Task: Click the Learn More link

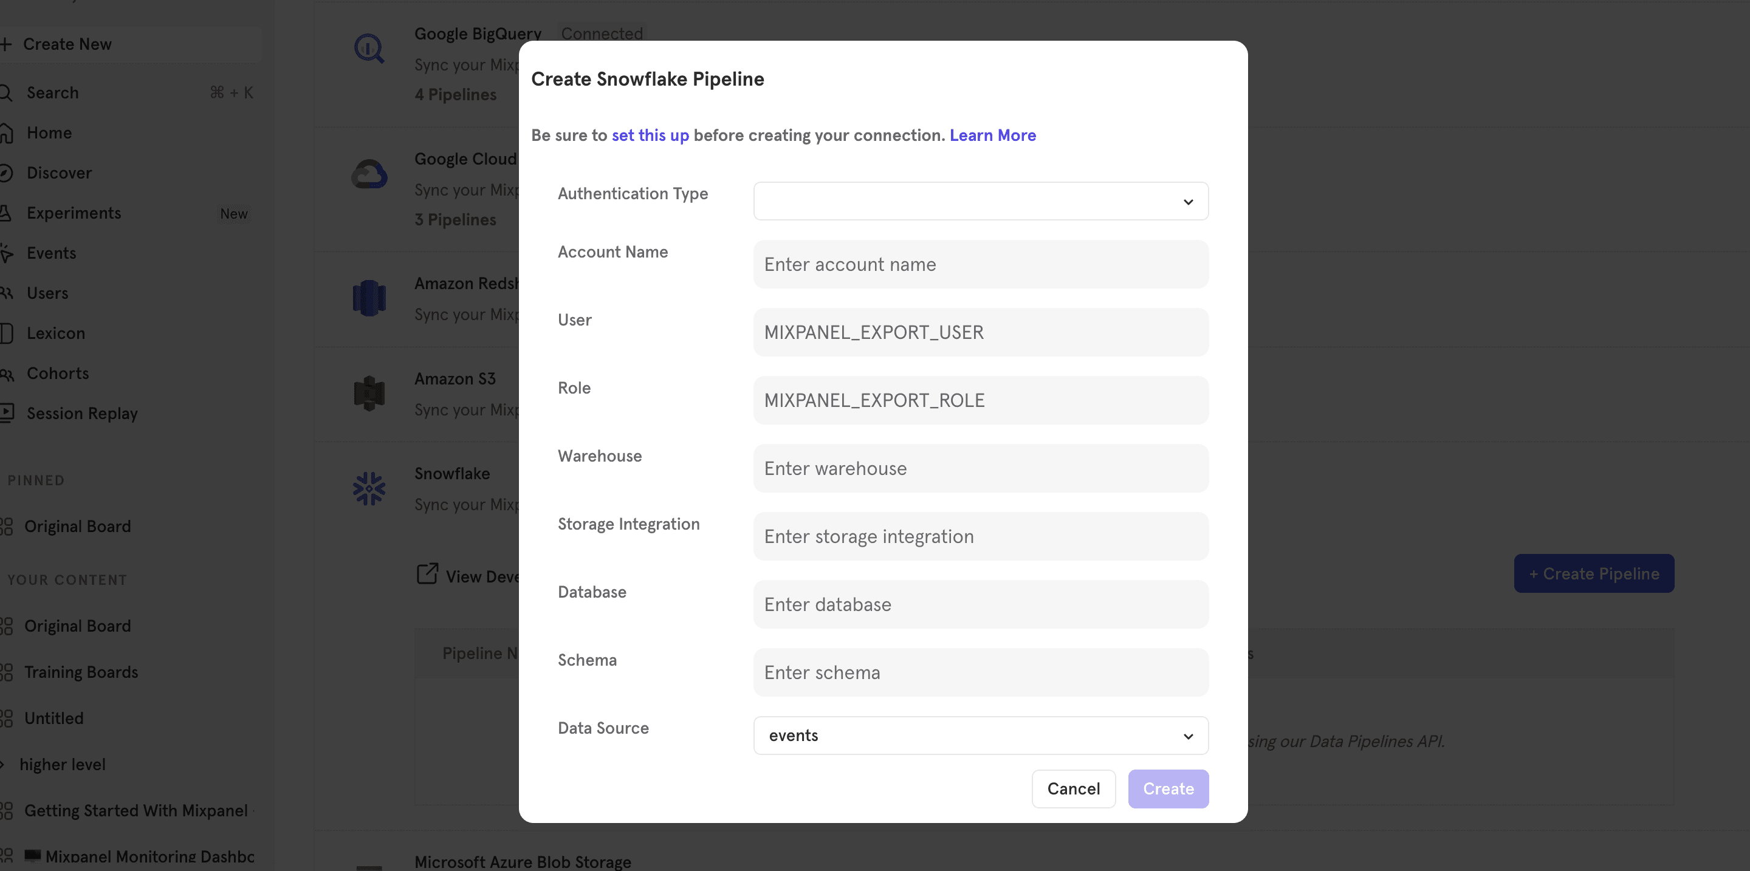Action: [992, 135]
